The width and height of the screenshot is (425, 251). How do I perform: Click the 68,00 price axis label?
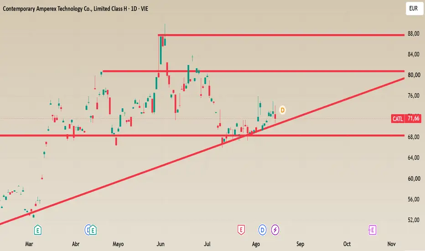(x=414, y=137)
